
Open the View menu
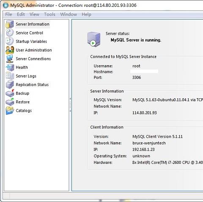point(34,14)
